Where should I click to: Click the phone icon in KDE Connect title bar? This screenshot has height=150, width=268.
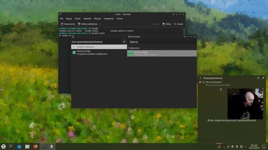(x=73, y=37)
